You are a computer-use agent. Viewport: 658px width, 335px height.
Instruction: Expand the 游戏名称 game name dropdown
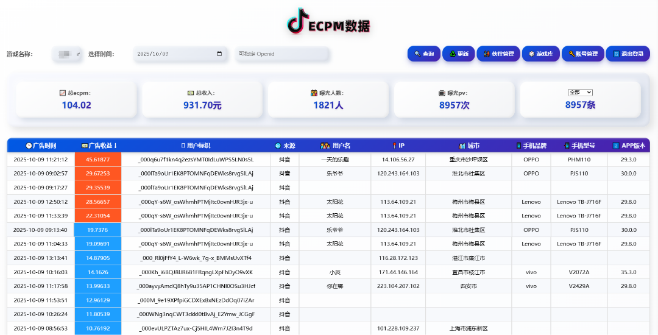[x=68, y=54]
